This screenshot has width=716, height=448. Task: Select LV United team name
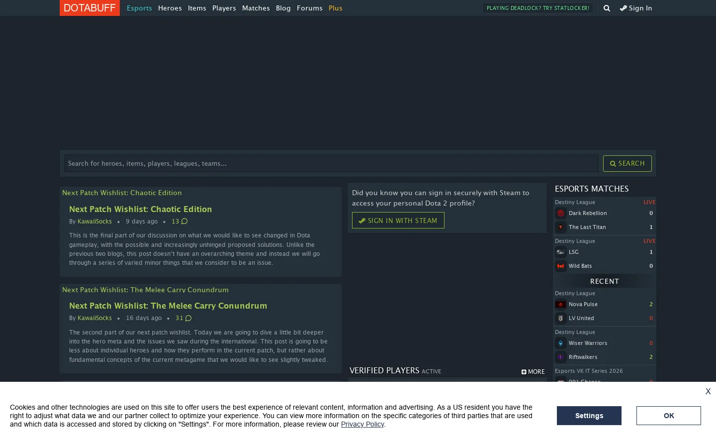pyautogui.click(x=581, y=318)
